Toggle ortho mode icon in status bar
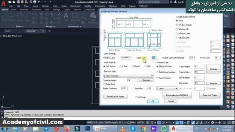This screenshot has width=235, height=132. tap(159, 122)
